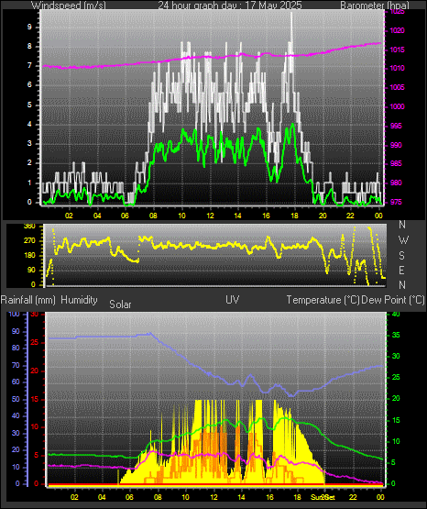Click the compass letter S
The height and width of the screenshot is (509, 427).
(401, 256)
